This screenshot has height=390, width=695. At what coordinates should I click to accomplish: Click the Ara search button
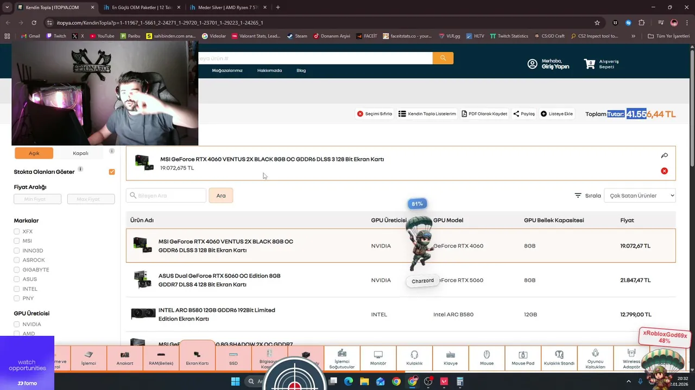[221, 196]
